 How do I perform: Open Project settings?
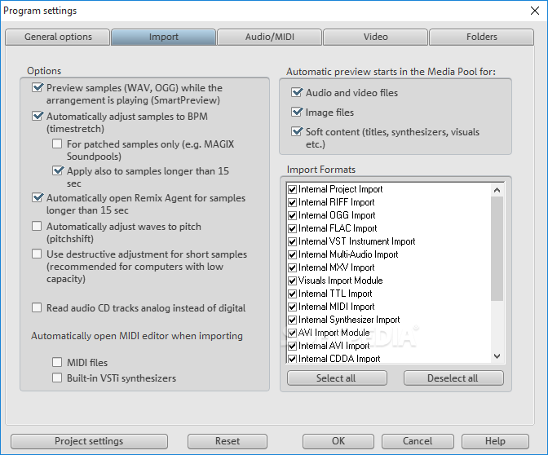pyautogui.click(x=89, y=441)
